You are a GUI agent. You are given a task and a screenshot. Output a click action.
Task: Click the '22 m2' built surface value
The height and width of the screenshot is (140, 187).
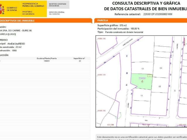coord(18,47)
